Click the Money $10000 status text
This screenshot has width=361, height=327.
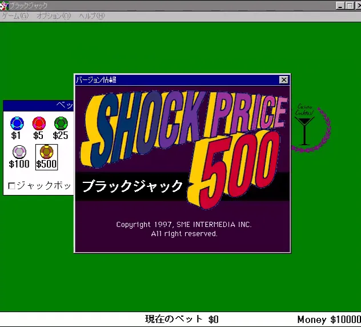(x=329, y=320)
